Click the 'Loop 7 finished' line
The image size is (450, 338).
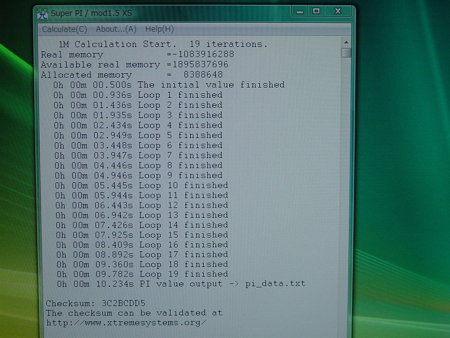click(138, 155)
